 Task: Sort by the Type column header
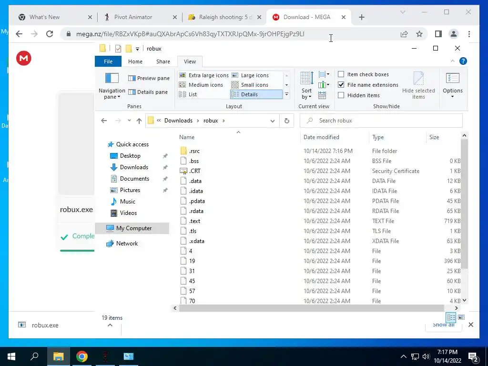pyautogui.click(x=397, y=137)
